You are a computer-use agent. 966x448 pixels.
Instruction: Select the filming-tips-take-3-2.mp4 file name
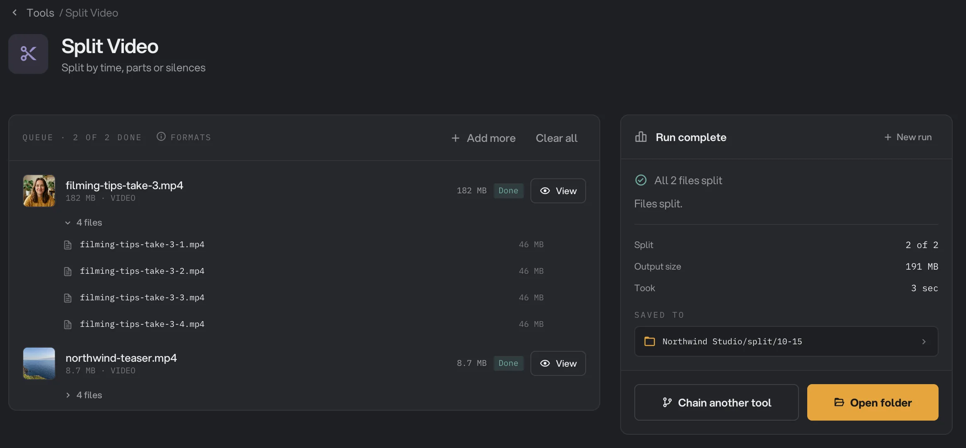[142, 271]
